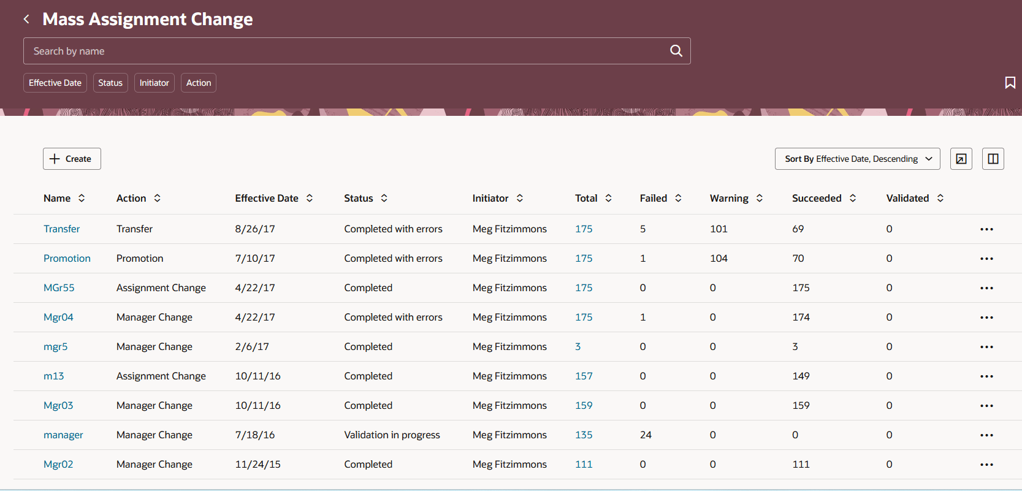Open row actions menu for Mgr03
The width and height of the screenshot is (1022, 491).
coord(986,406)
